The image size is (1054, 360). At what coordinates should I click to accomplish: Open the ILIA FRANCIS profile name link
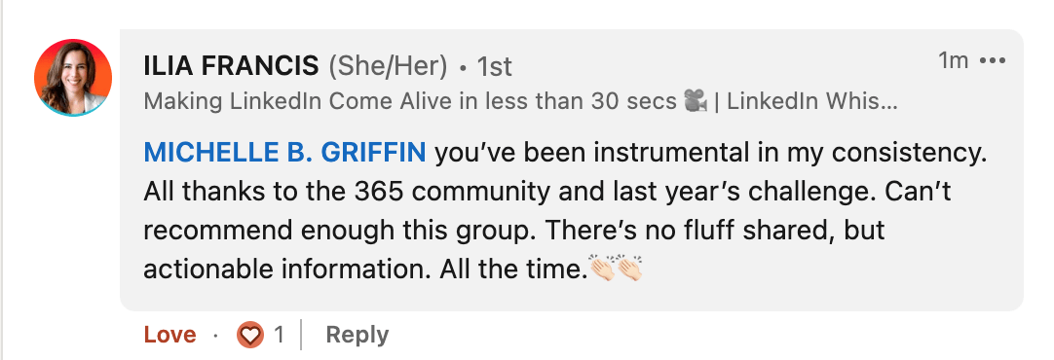[x=231, y=66]
